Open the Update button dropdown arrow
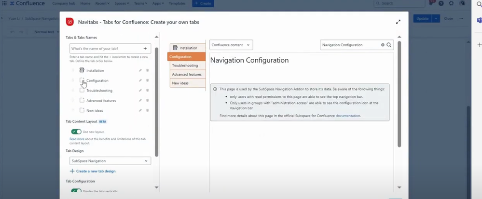This screenshot has width=482, height=199. pyautogui.click(x=436, y=18)
